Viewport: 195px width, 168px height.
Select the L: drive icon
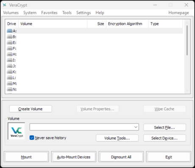coord(10,78)
